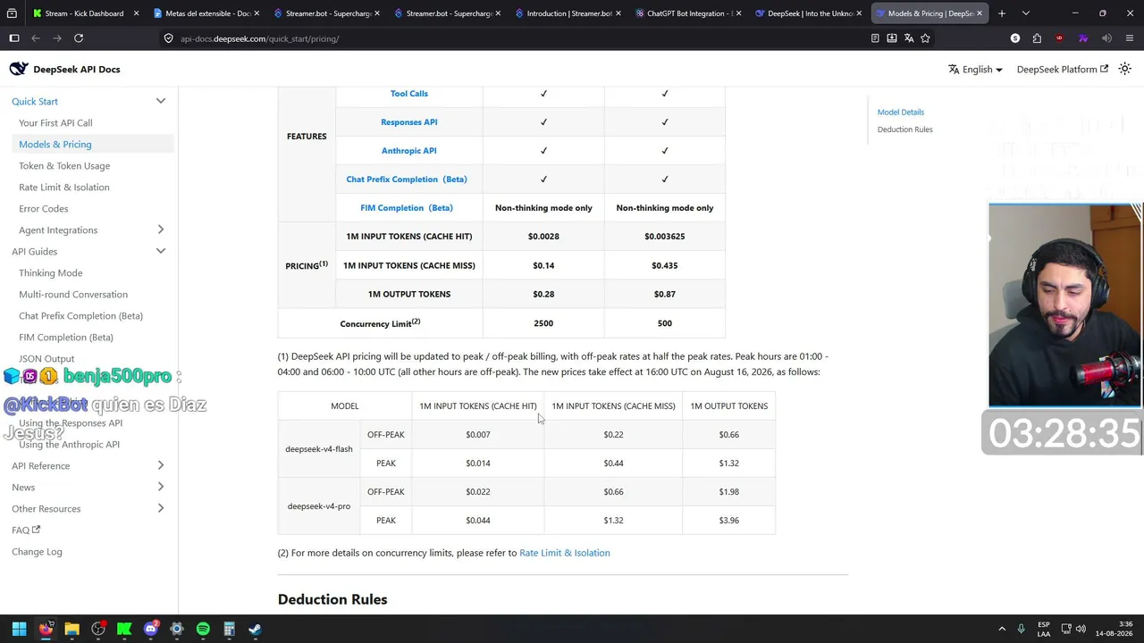The width and height of the screenshot is (1144, 643).
Task: Open the tab list dropdown arrow
Action: (1025, 13)
